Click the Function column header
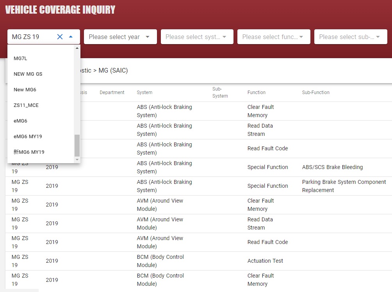The image size is (392, 292). click(256, 93)
